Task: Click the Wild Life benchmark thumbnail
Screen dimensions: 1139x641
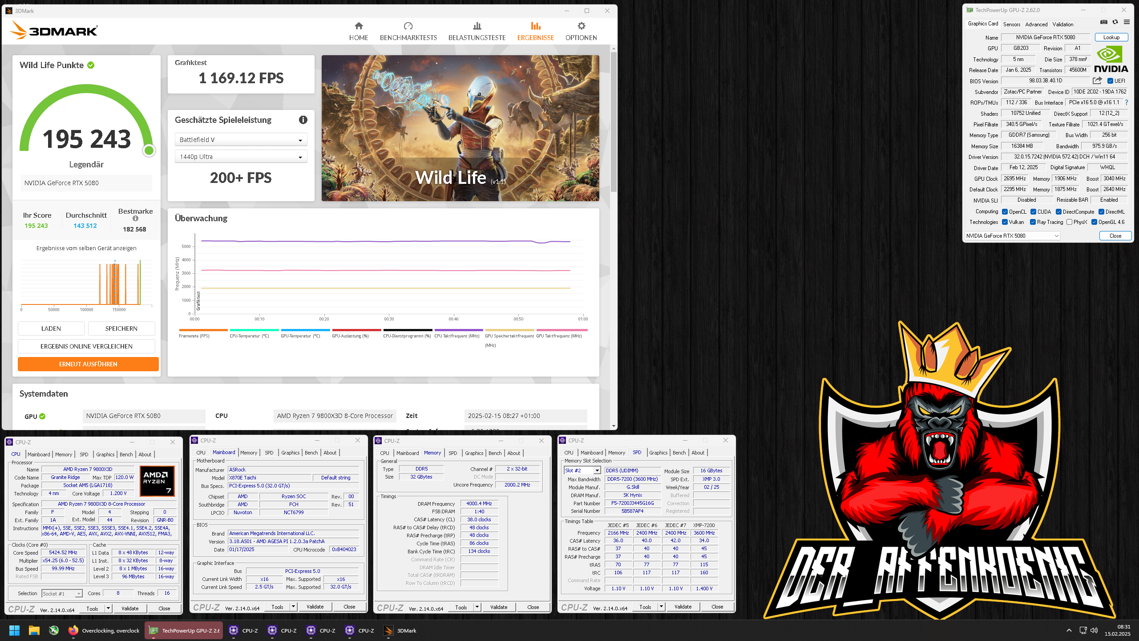Action: click(460, 128)
